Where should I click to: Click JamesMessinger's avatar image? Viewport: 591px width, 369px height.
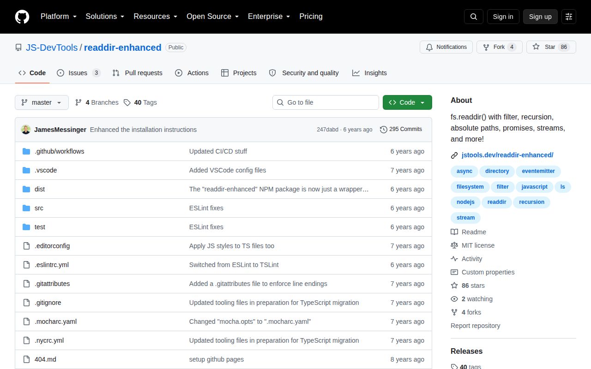26,130
